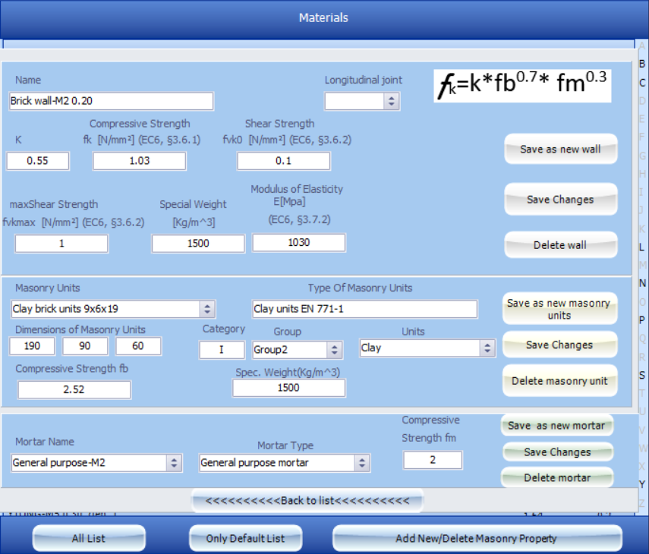Switch to the All List view
Screen dimensions: 649x554
[89, 539]
